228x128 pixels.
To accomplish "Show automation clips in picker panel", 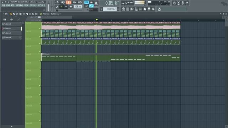I will [19, 20].
